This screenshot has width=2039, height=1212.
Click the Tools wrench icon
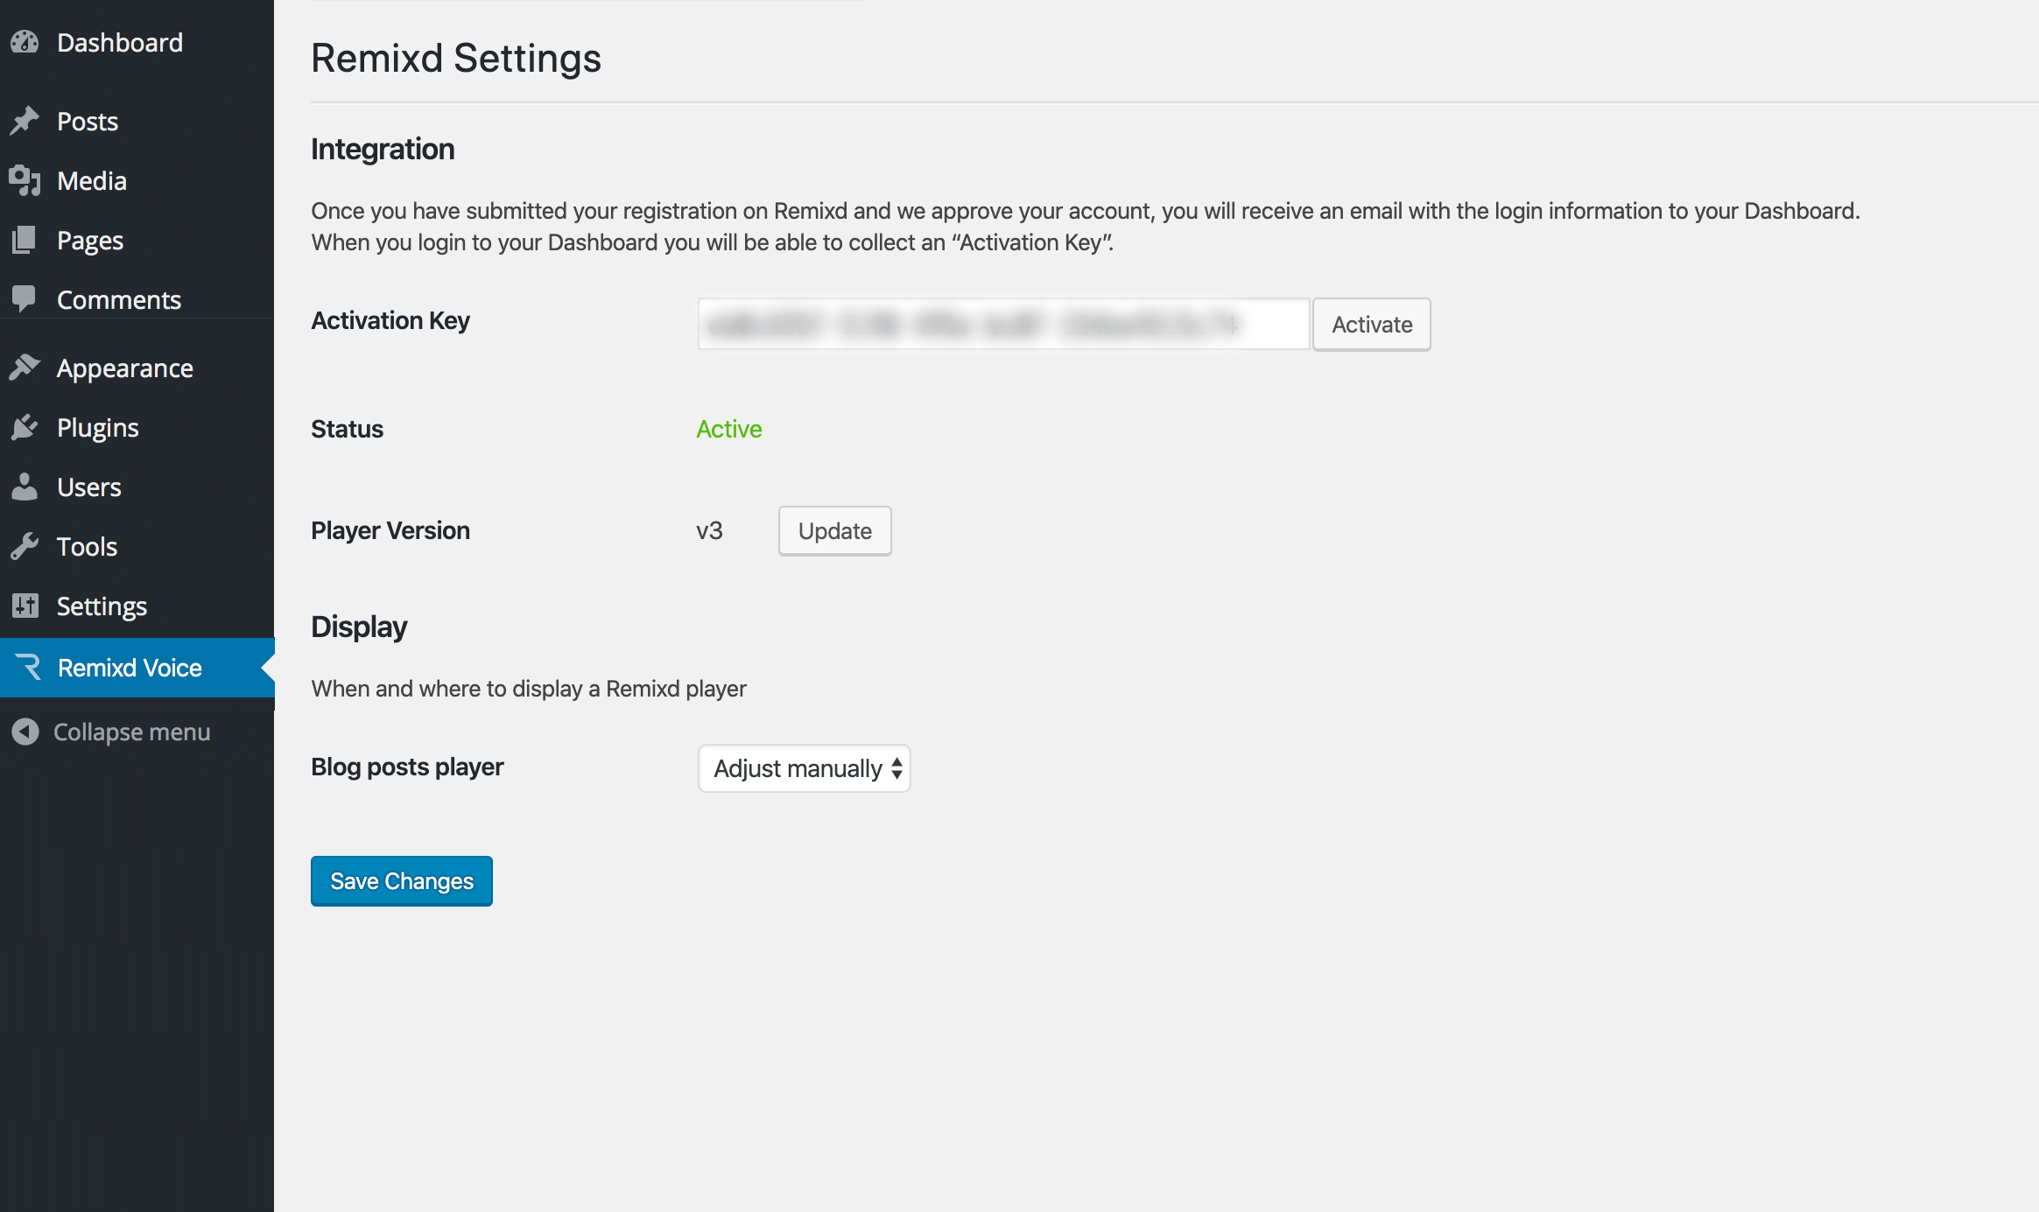coord(25,546)
